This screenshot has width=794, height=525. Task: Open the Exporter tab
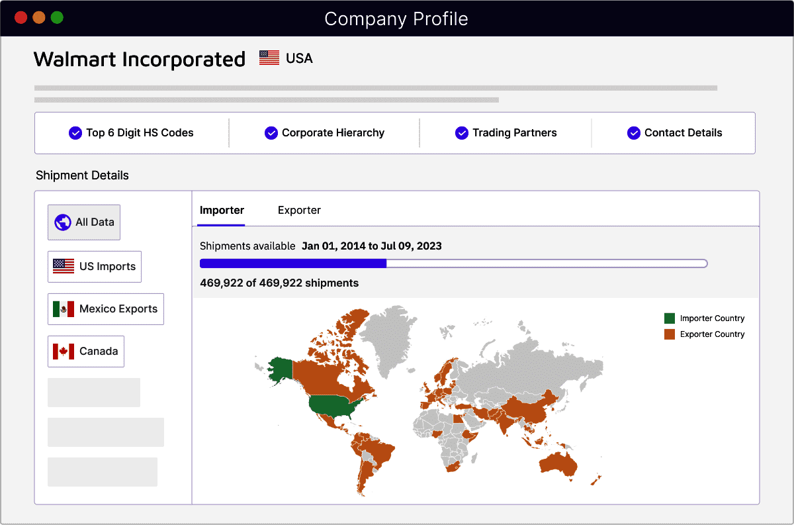coord(299,211)
